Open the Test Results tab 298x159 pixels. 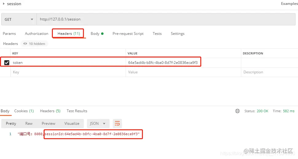(77, 111)
